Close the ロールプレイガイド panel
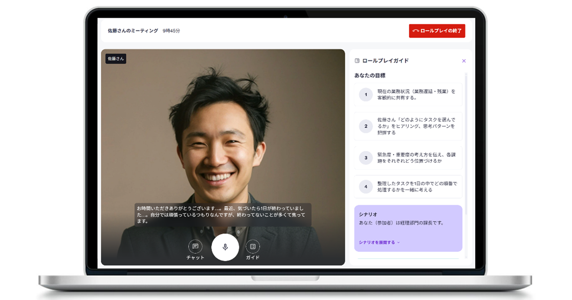Image resolution: width=572 pixels, height=300 pixels. click(x=464, y=61)
